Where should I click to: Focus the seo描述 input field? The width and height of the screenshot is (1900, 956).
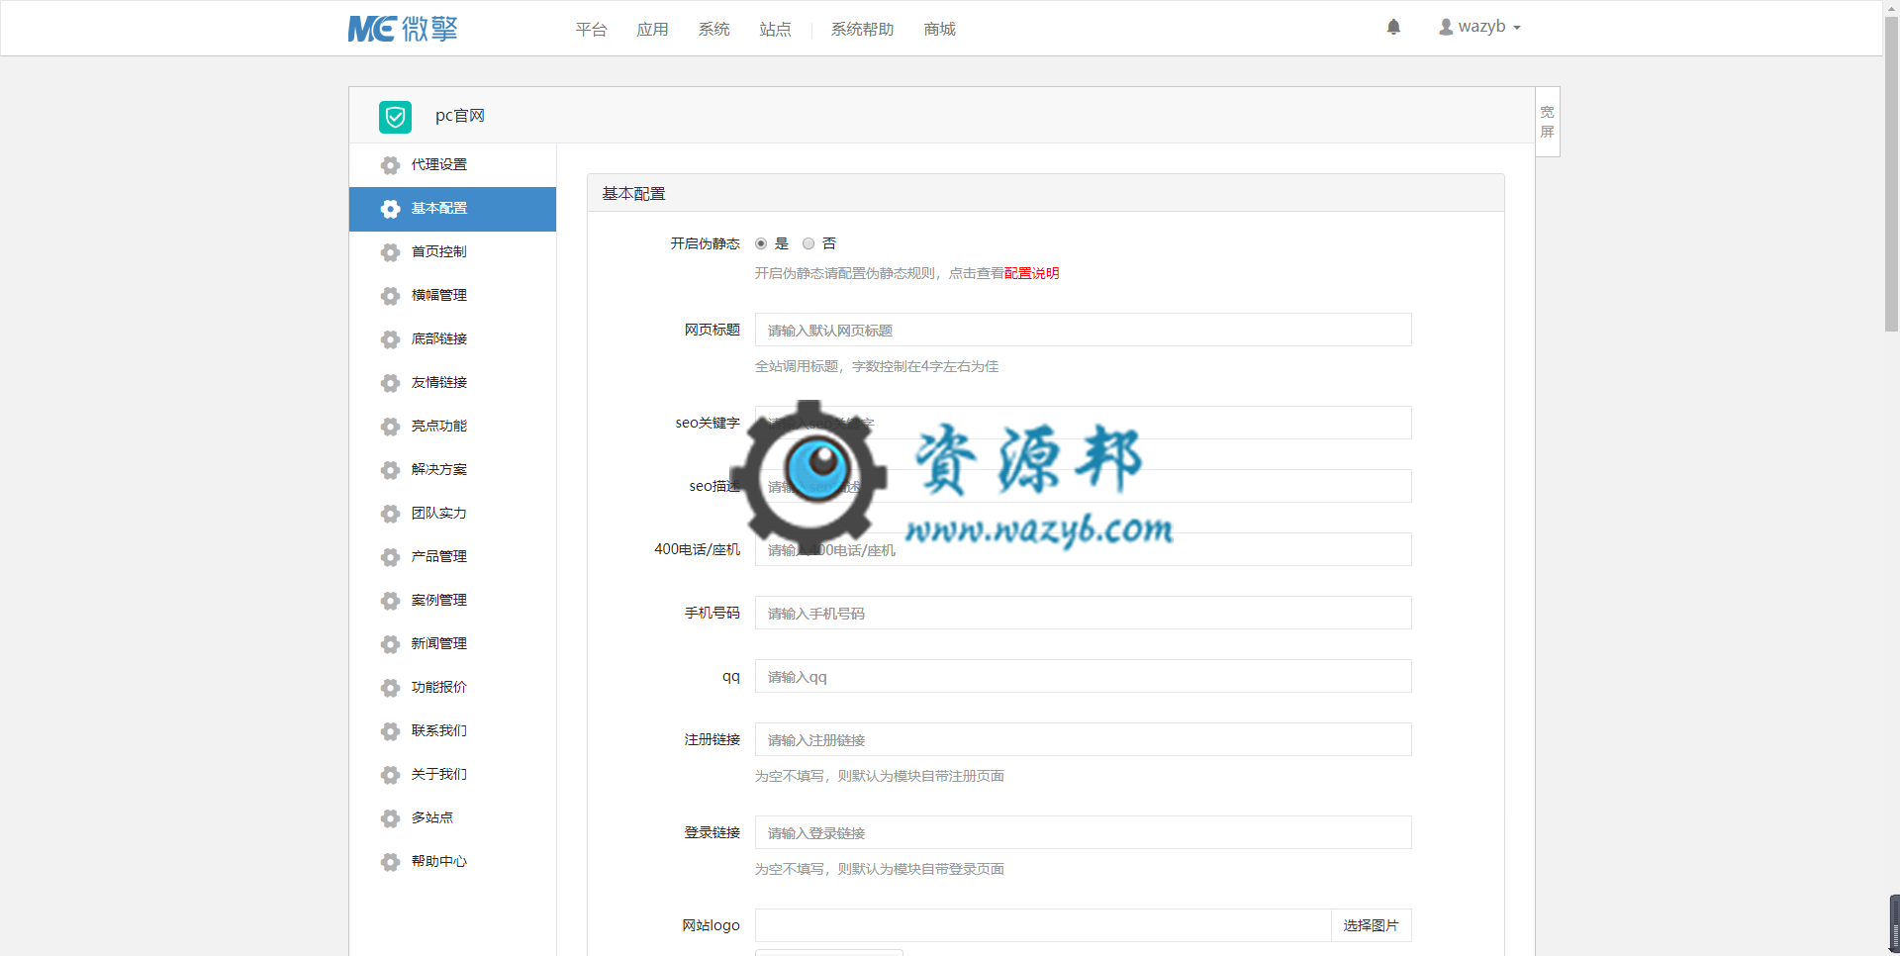click(x=1084, y=486)
